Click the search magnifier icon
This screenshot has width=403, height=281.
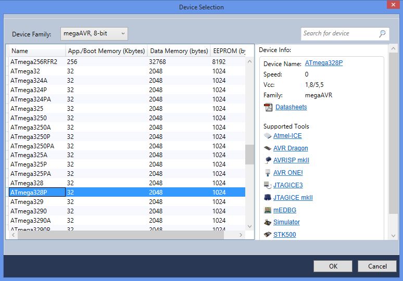(x=382, y=33)
